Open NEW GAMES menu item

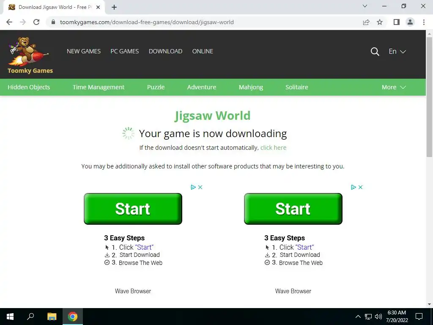[x=84, y=51]
